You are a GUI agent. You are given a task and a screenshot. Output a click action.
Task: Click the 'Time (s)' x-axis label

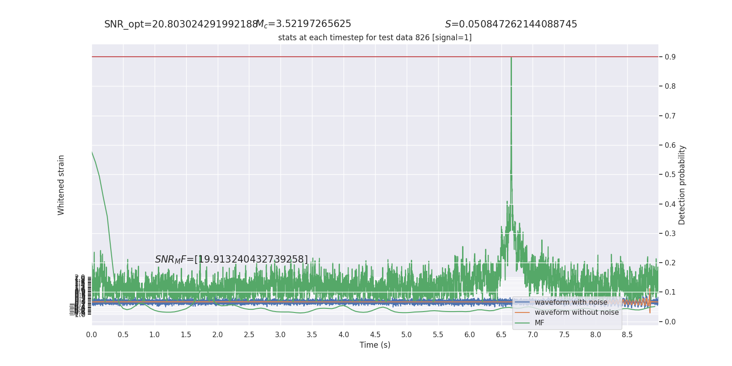375,345
